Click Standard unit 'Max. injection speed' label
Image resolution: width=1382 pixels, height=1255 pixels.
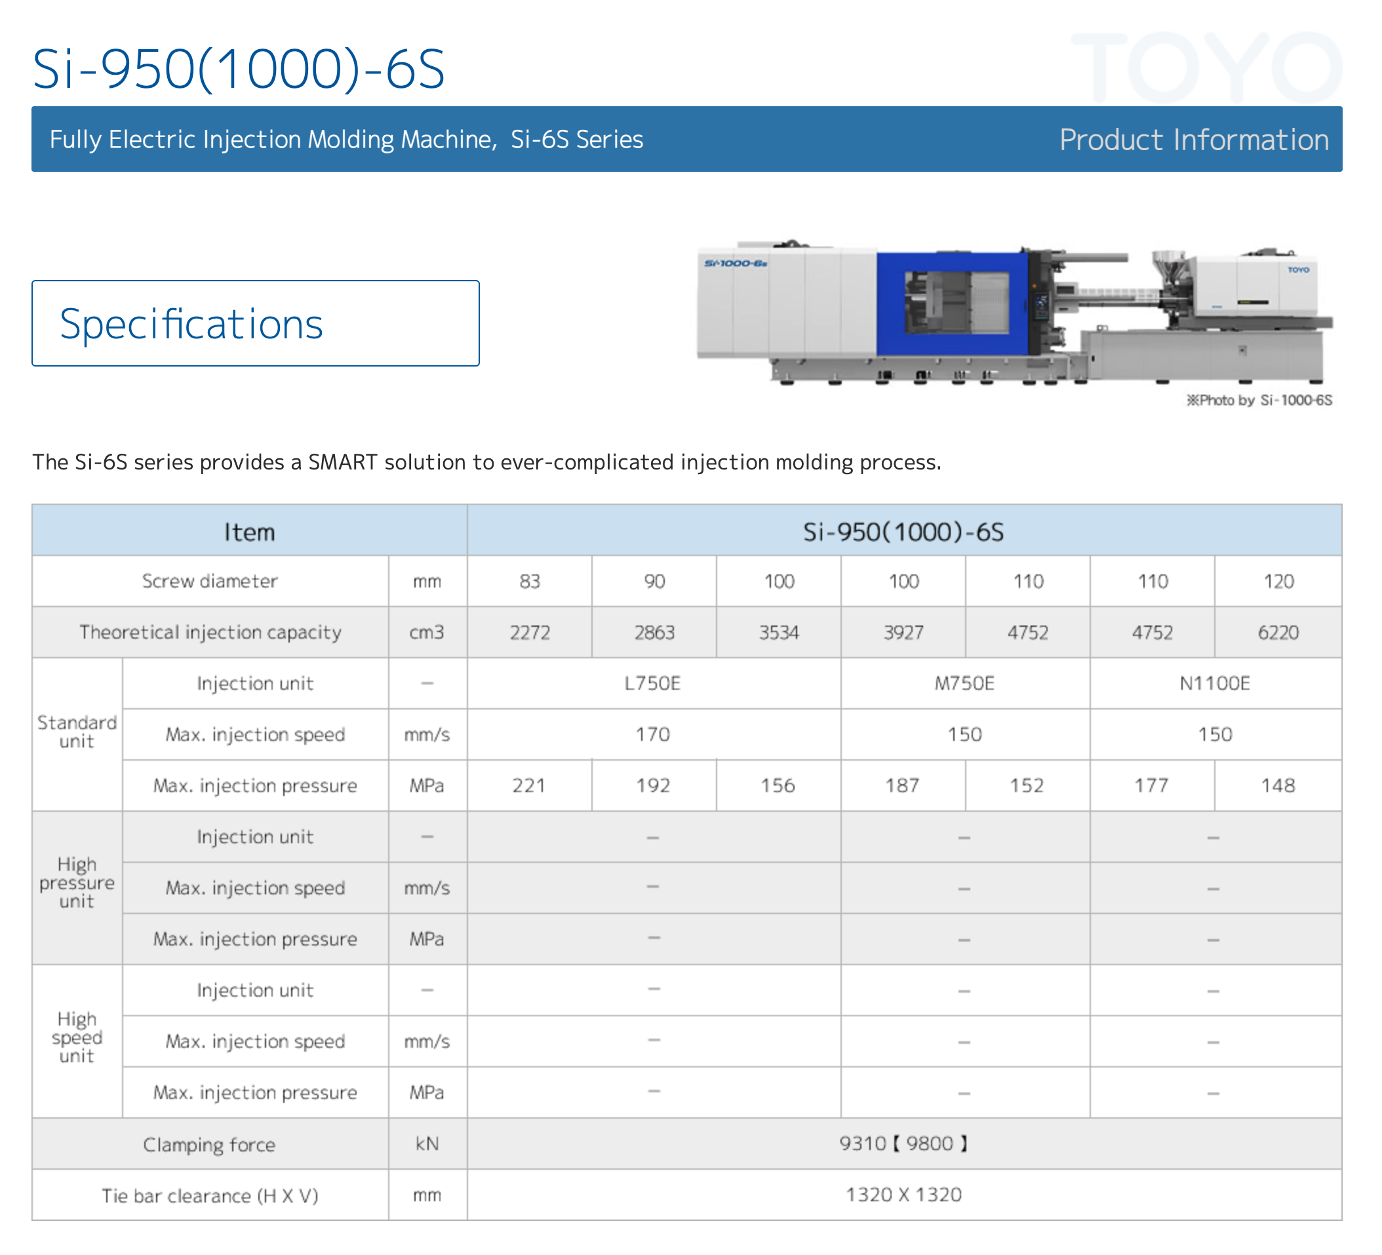255,734
